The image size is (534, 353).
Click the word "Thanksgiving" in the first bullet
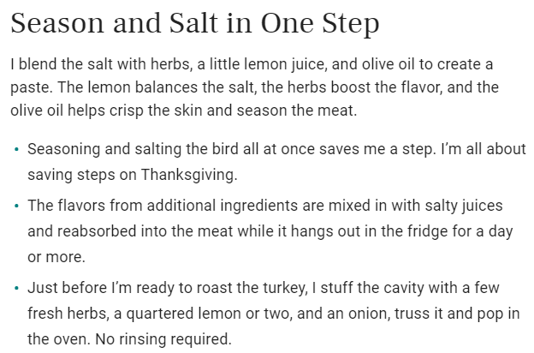pos(187,175)
